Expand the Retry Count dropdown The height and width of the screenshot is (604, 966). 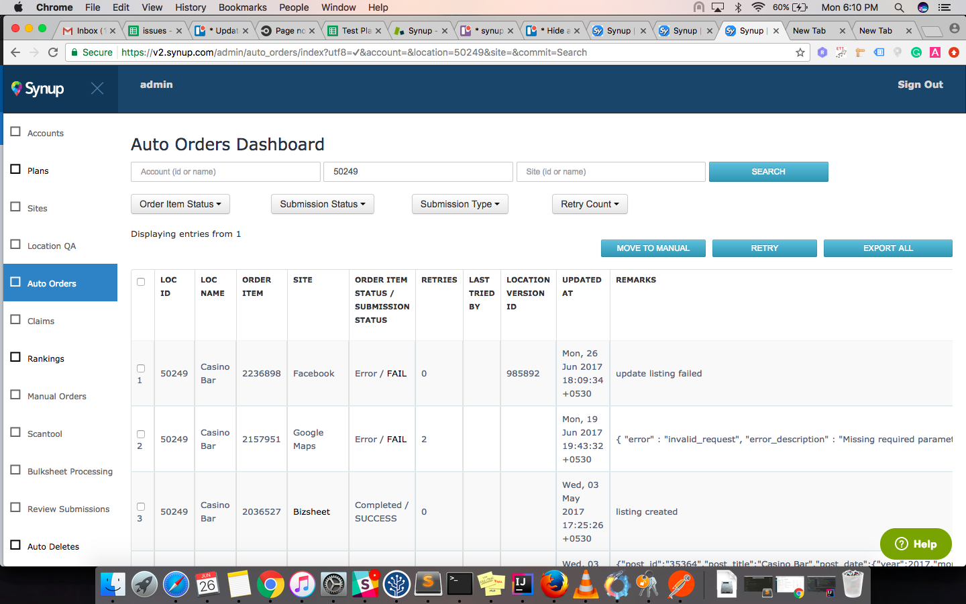click(x=590, y=204)
